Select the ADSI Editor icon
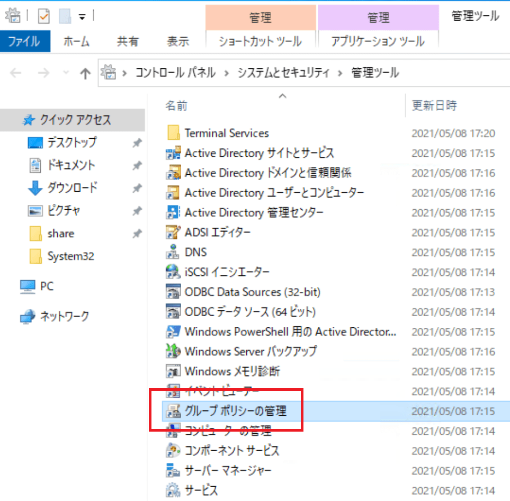The image size is (510, 501). tap(173, 232)
